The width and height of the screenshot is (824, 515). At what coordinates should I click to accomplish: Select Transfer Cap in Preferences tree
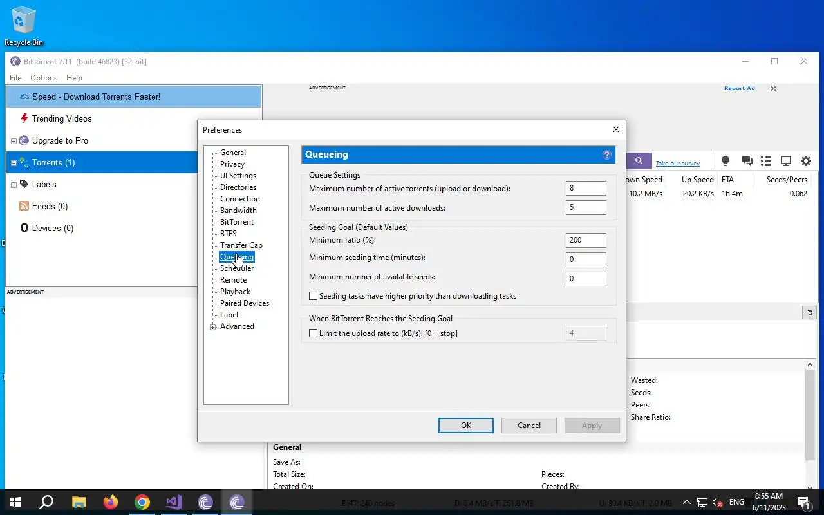[241, 245]
